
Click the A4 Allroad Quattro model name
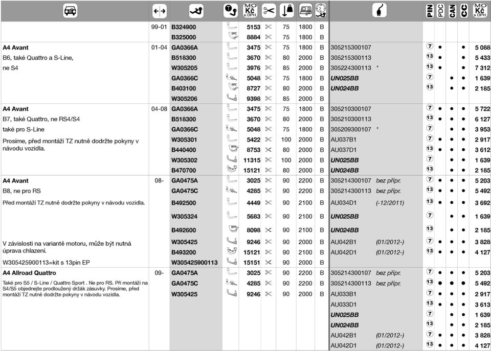pos(30,273)
